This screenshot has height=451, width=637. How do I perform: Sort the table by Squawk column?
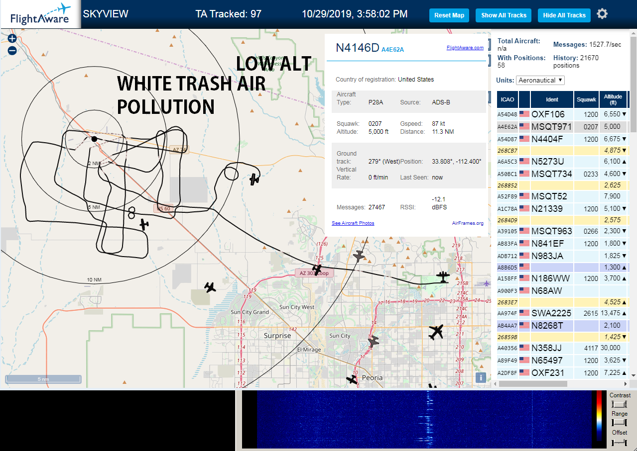click(x=587, y=99)
